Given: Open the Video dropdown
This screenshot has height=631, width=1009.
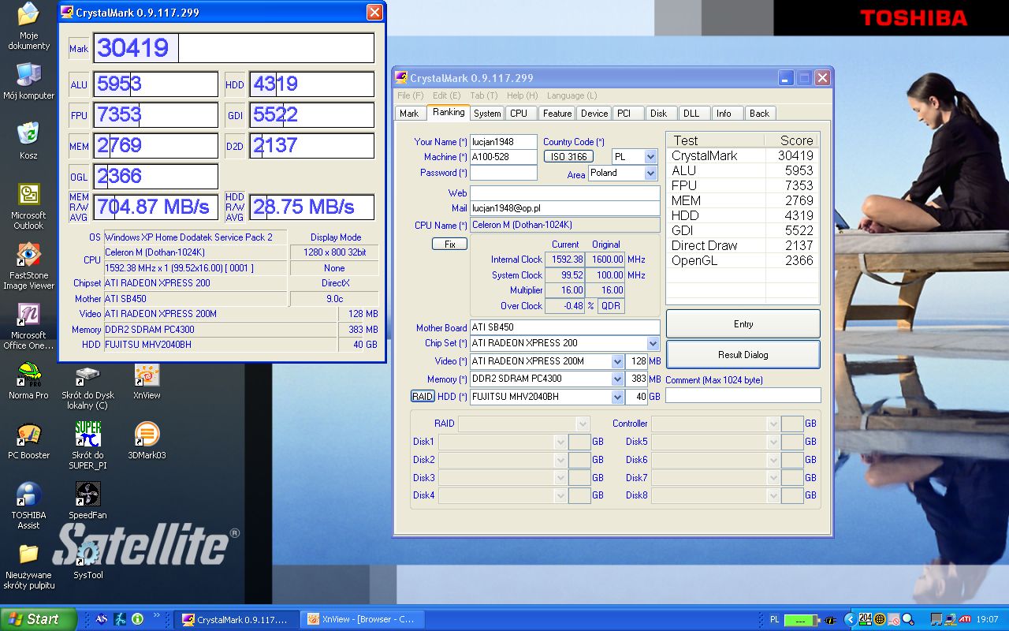Looking at the screenshot, I should (617, 361).
